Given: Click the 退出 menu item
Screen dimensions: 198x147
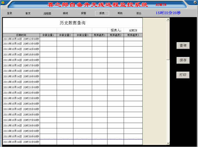Looking at the screenshot, I should tap(139, 13).
